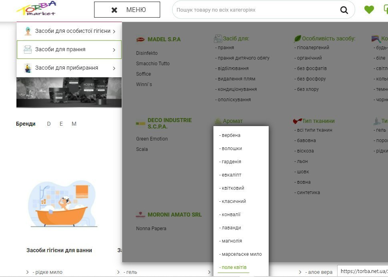This screenshot has height=277, width=388.
Task: Open Засоби для особистої гігієни category
Action: [x=69, y=31]
